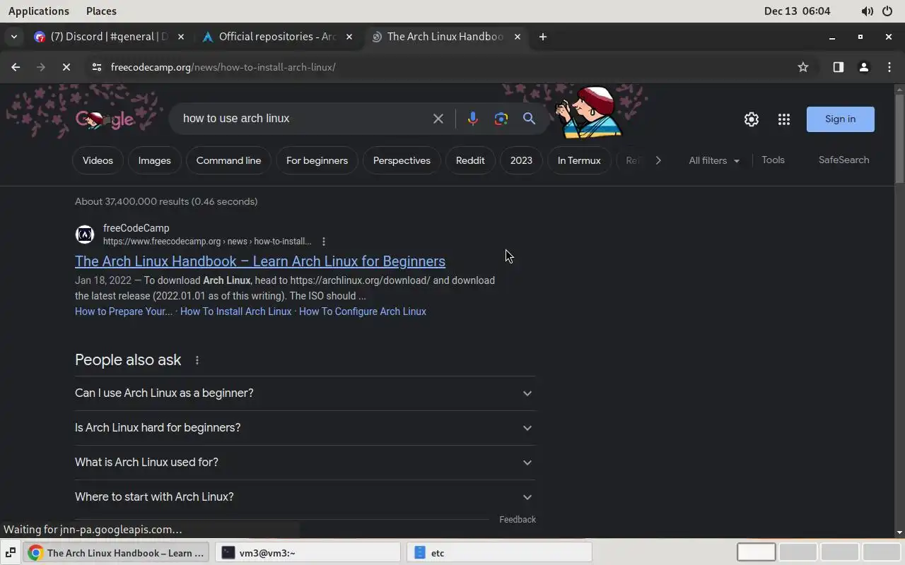This screenshot has height=565, width=905.
Task: Click the search box with query text
Action: pyautogui.click(x=304, y=119)
